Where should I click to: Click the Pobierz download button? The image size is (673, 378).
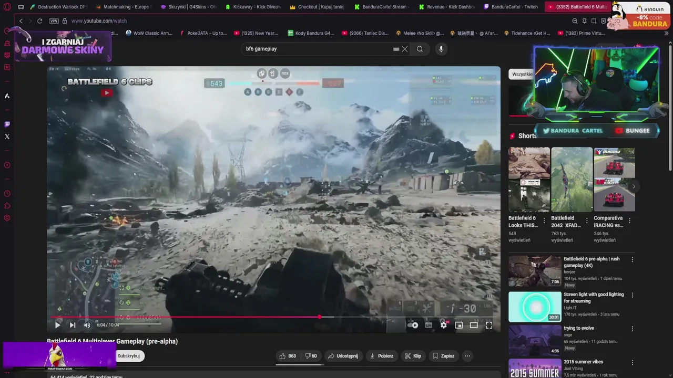(x=382, y=356)
